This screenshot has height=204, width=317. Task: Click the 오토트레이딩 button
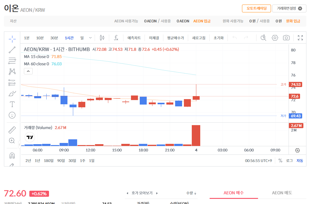[x=256, y=8]
